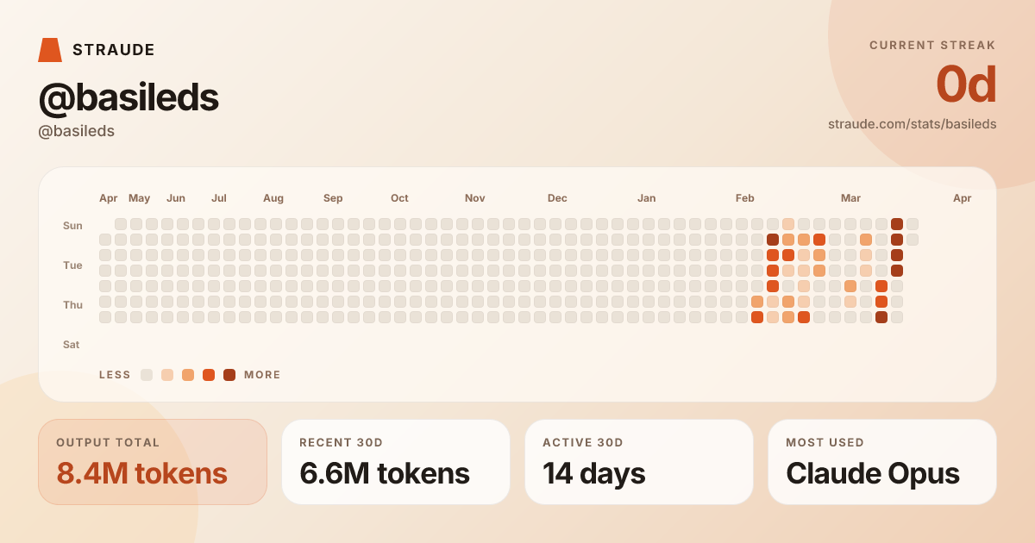
Task: Click the STRAUDE brand name
Action: (114, 50)
